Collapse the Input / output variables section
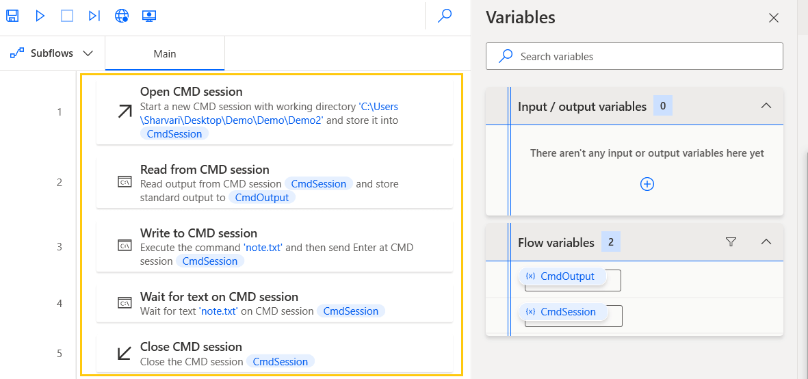 (766, 105)
